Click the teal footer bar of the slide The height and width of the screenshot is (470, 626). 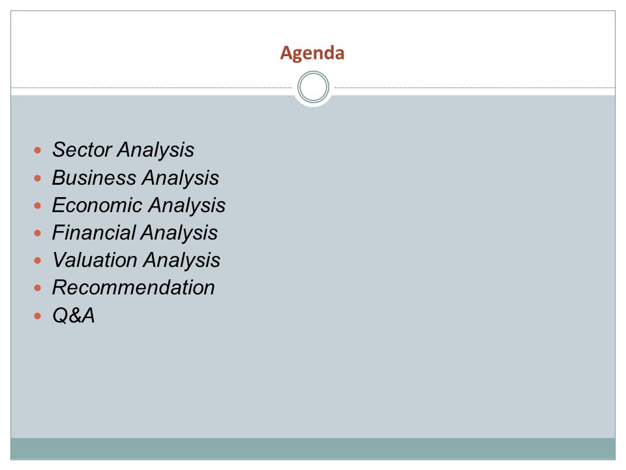click(x=313, y=448)
